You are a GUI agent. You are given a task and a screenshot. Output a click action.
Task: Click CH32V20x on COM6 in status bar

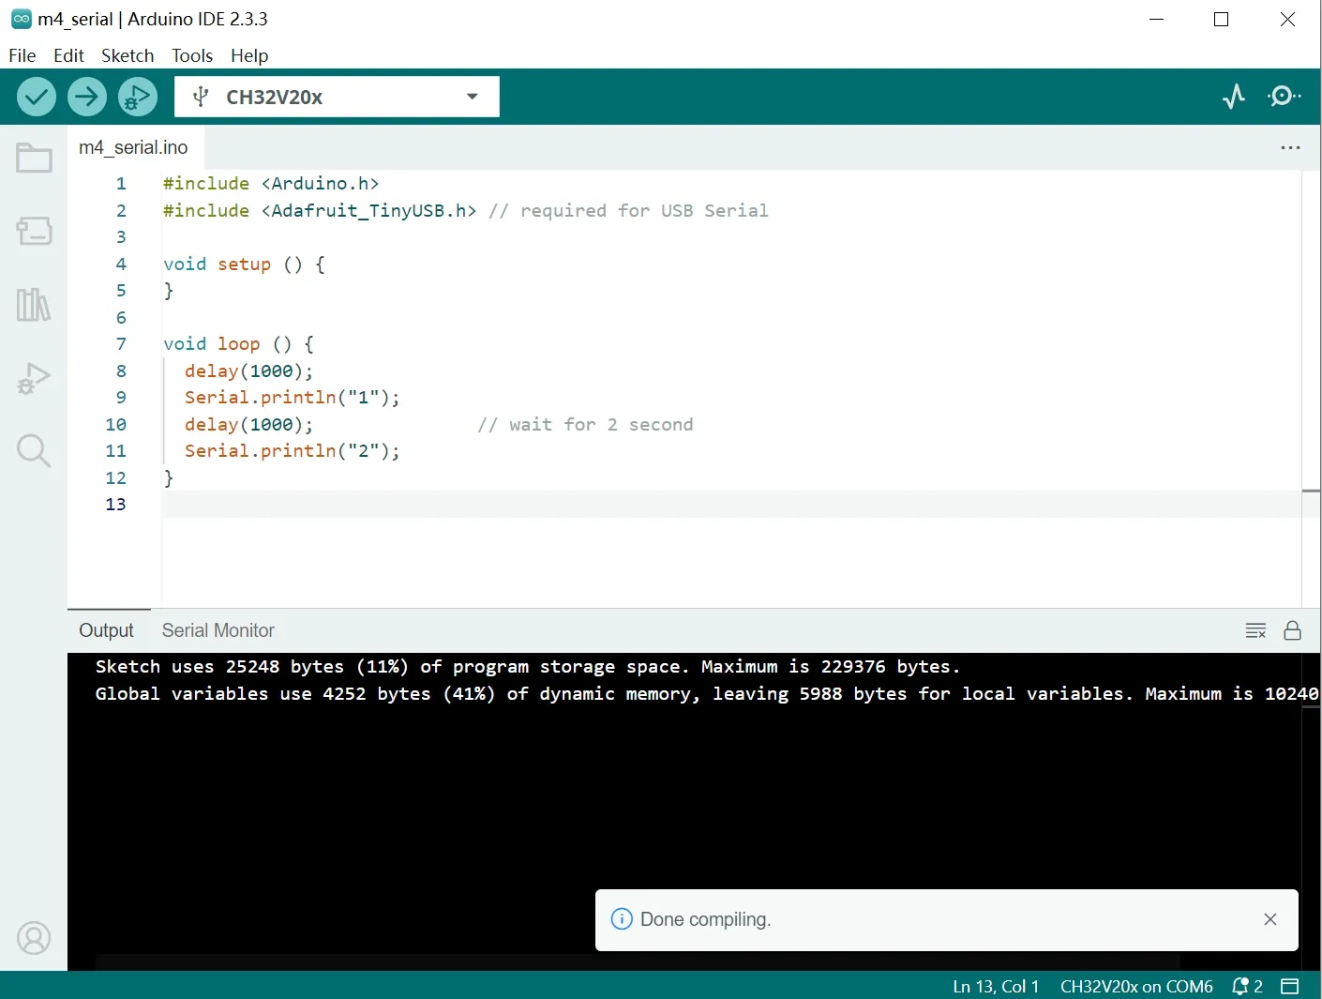[x=1135, y=986]
